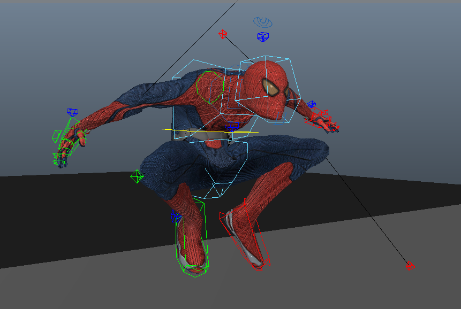Select the red diamond control above the head
461x309 pixels.
(x=223, y=34)
